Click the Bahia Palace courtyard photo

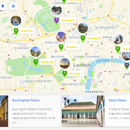pos(83,111)
